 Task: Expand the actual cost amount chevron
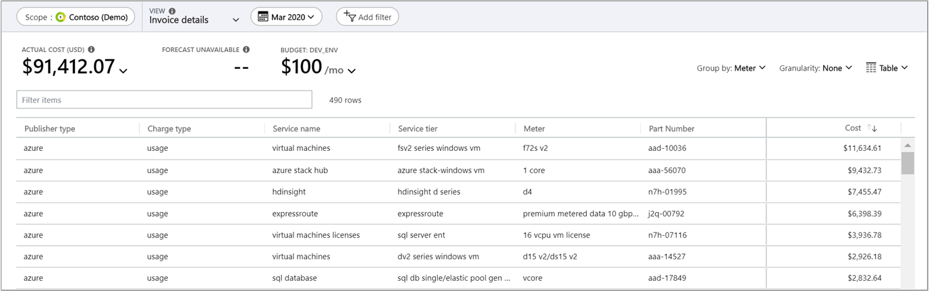pyautogui.click(x=123, y=70)
